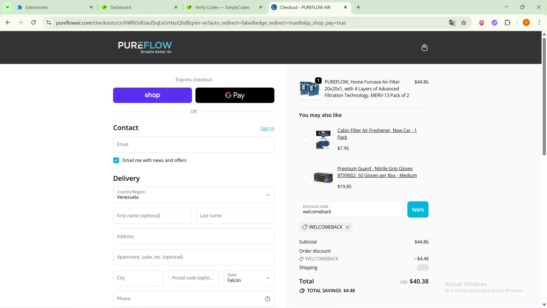The width and height of the screenshot is (547, 308).
Task: Pay with Shop Pay button
Action: (x=152, y=95)
